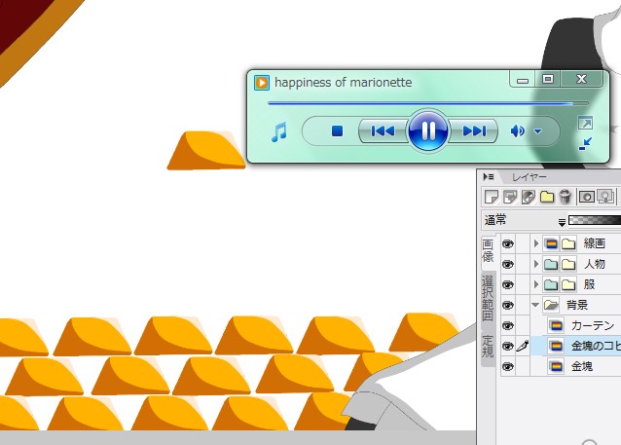
Task: Switch to the 選択範囲 side tab
Action: pyautogui.click(x=488, y=299)
